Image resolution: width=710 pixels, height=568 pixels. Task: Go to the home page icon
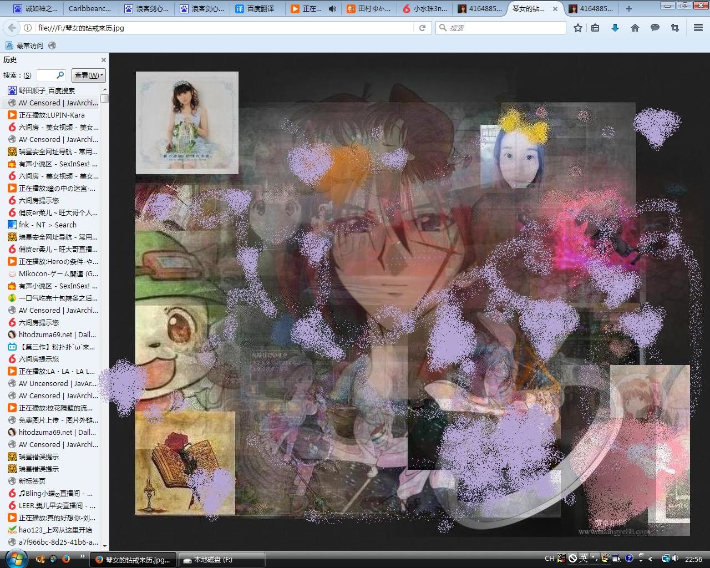[635, 28]
